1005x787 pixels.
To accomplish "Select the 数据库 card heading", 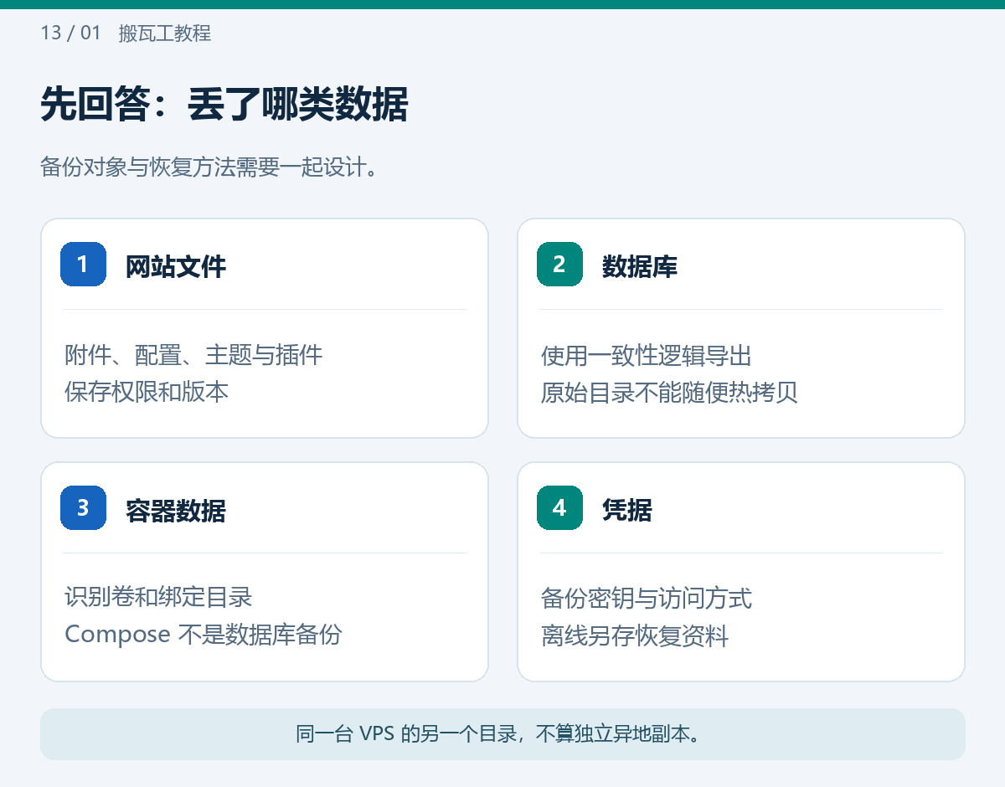I will tap(640, 267).
